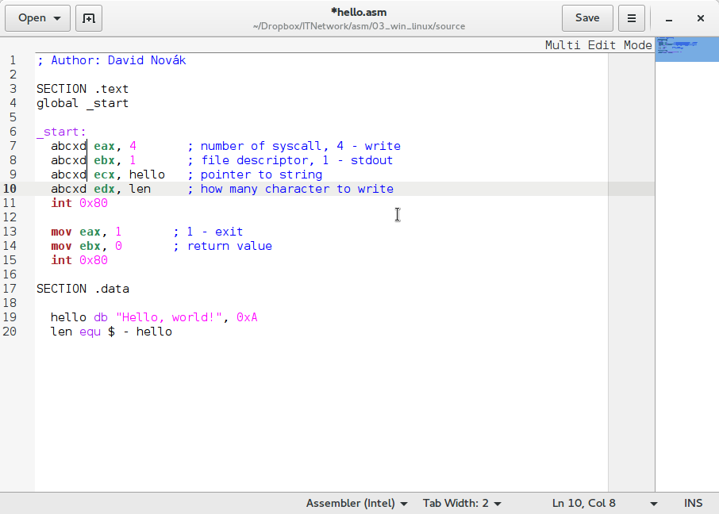Click line number 10 in the gutter
The height and width of the screenshot is (514, 719).
coord(10,189)
